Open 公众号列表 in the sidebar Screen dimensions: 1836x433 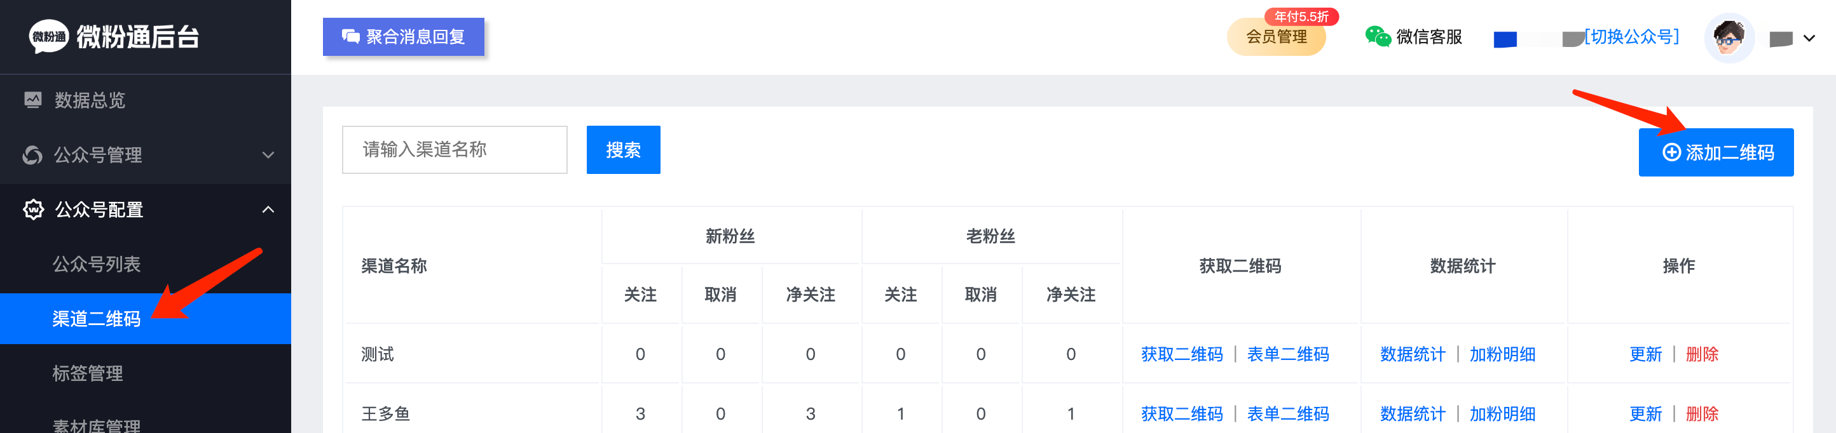tap(96, 264)
